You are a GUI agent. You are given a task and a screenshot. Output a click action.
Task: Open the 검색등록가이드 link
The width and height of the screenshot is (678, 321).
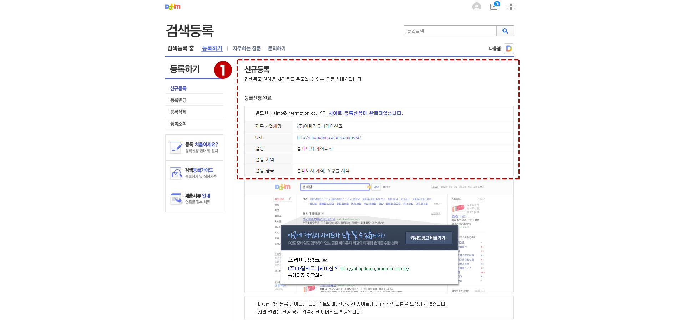199,170
